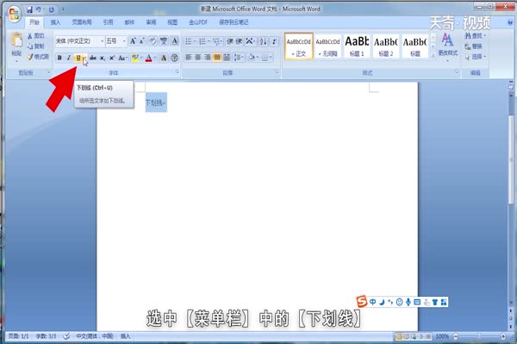Click the highlighted 下划线 text in document
This screenshot has height=344, width=517.
[156, 103]
